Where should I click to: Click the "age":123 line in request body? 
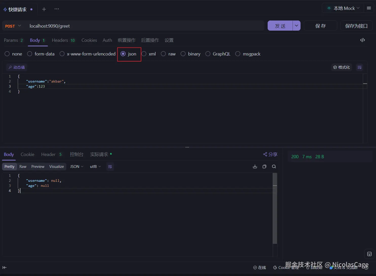35,86
